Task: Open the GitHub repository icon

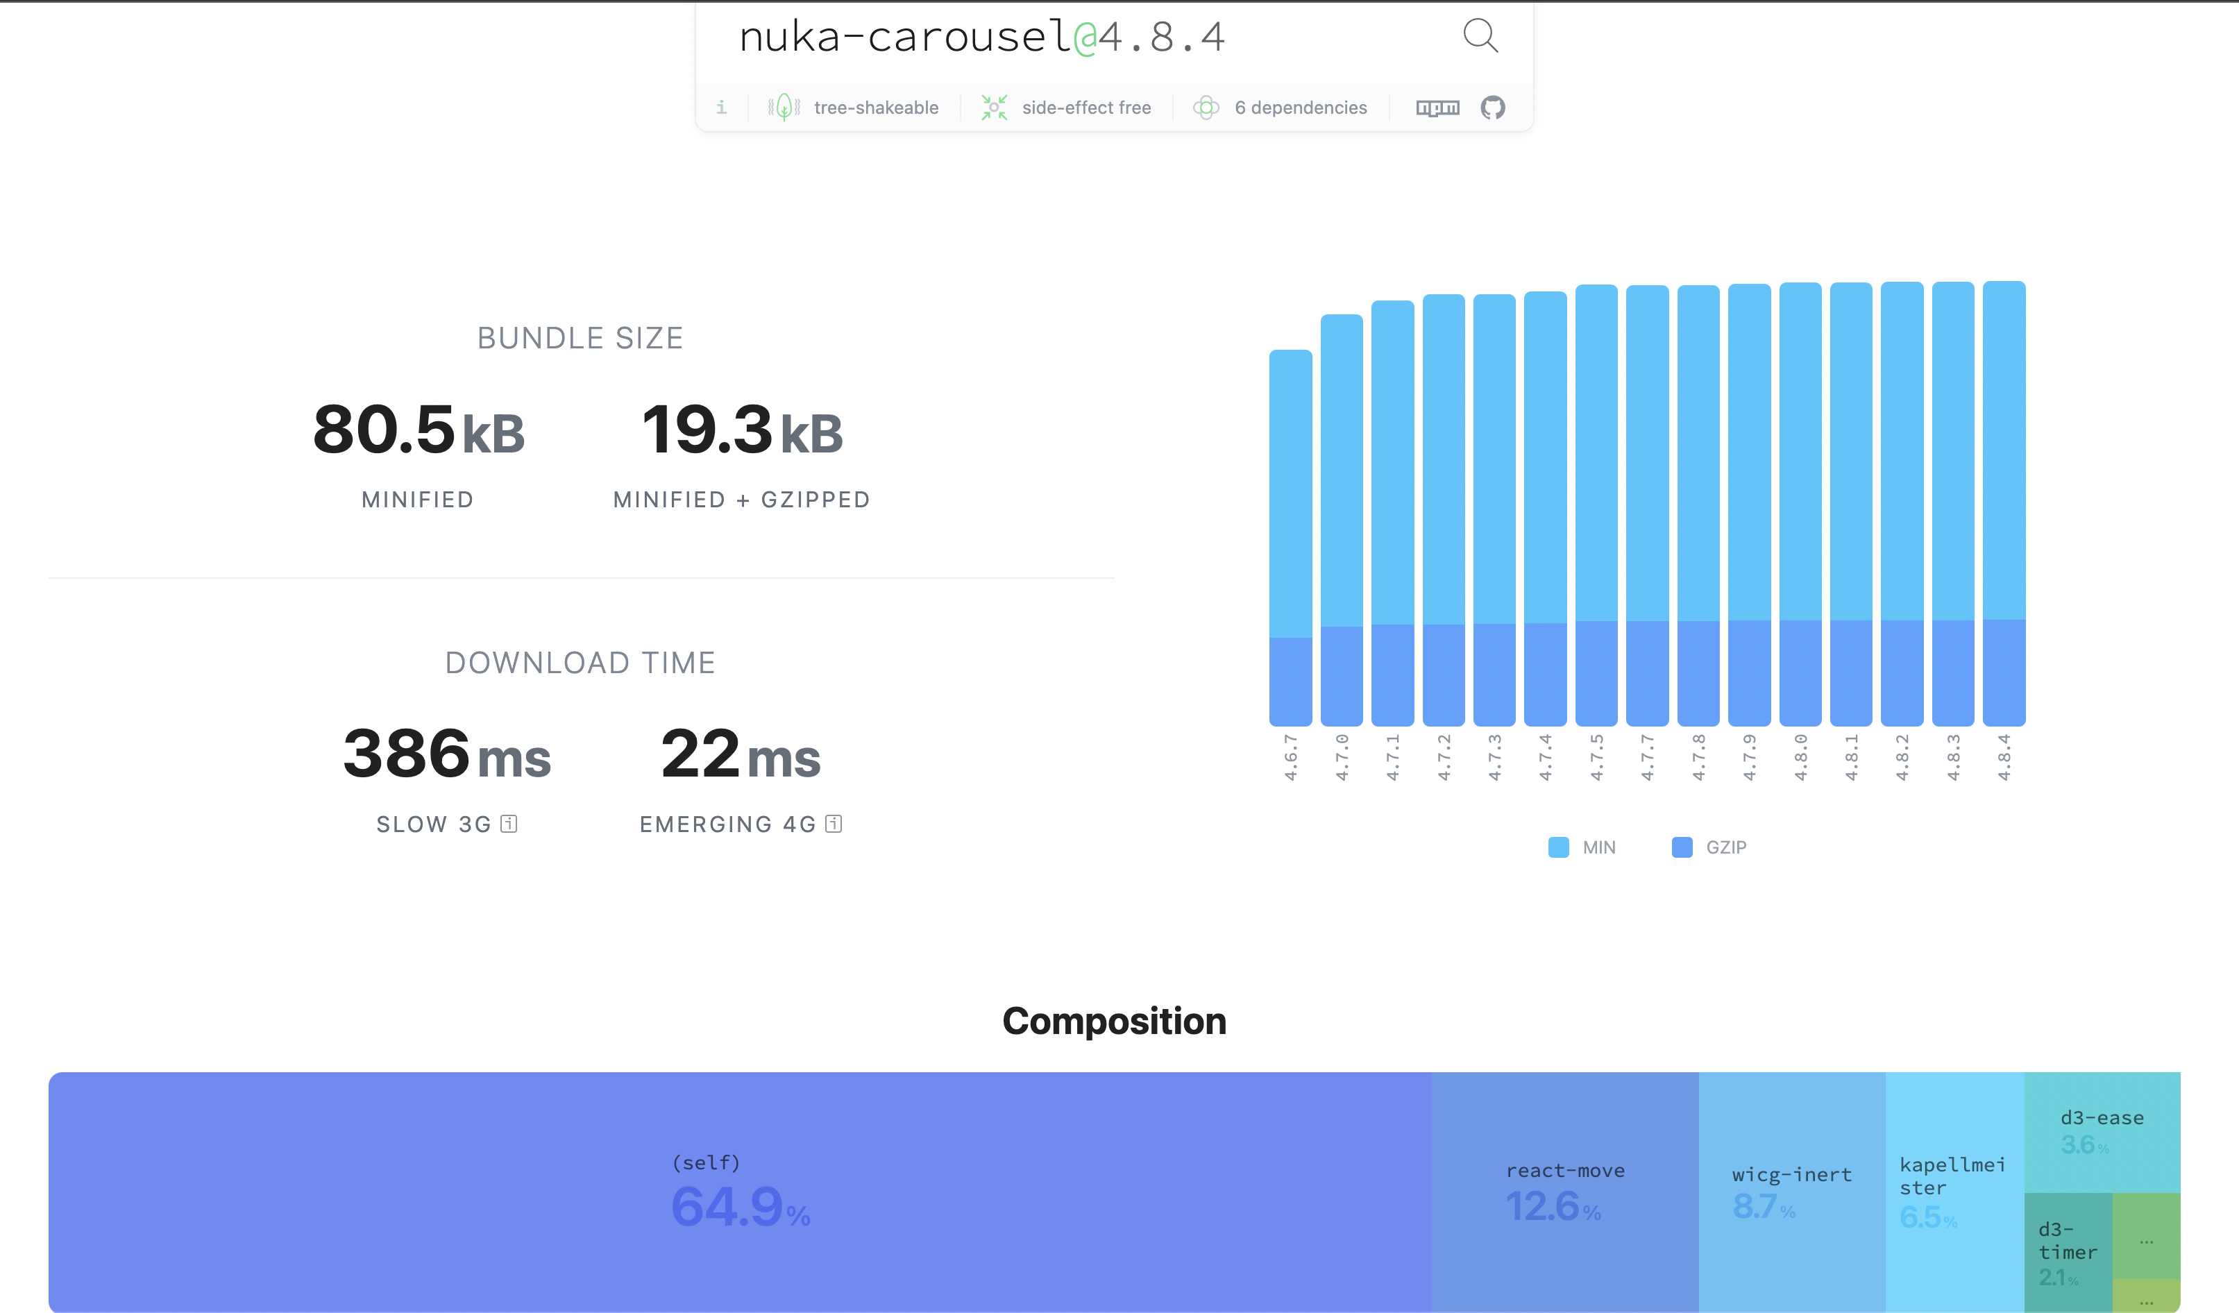Action: pyautogui.click(x=1494, y=107)
